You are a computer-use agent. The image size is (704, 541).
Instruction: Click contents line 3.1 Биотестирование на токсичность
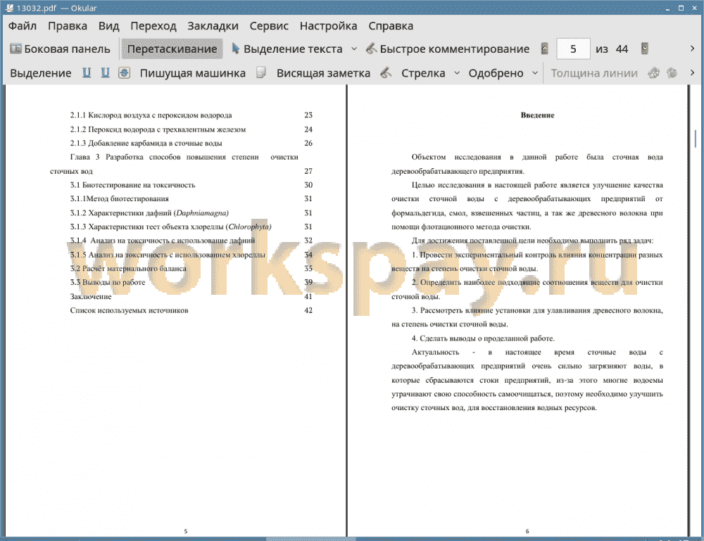point(132,185)
